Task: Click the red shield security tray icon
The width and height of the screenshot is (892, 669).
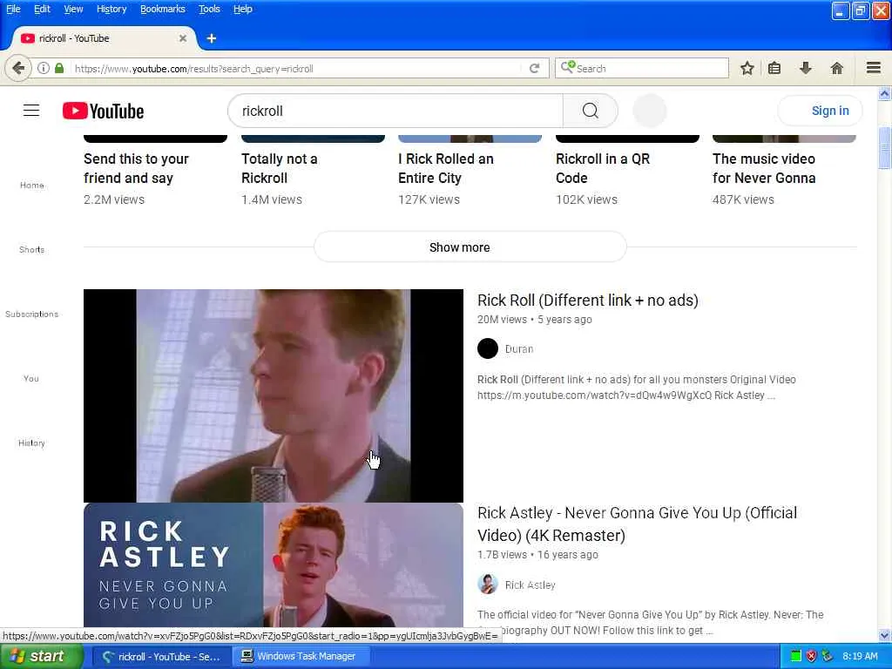Action: pyautogui.click(x=811, y=656)
